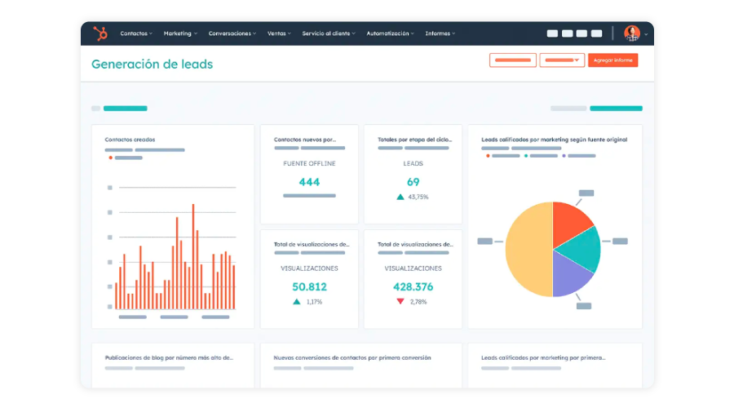Select Servicio al cliente in the navbar
Screen dimensions: 734x408
[328, 33]
